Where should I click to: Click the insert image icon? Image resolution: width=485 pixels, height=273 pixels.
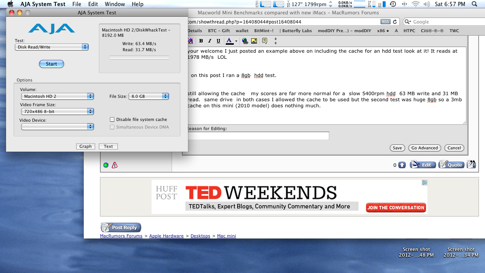(x=254, y=41)
